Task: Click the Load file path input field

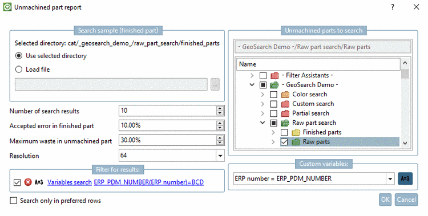Action: [x=111, y=84]
